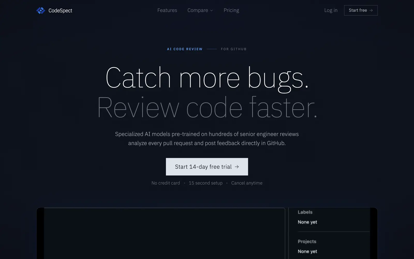Click 'None yet' under Labels
This screenshot has width=414, height=259.
click(307, 222)
